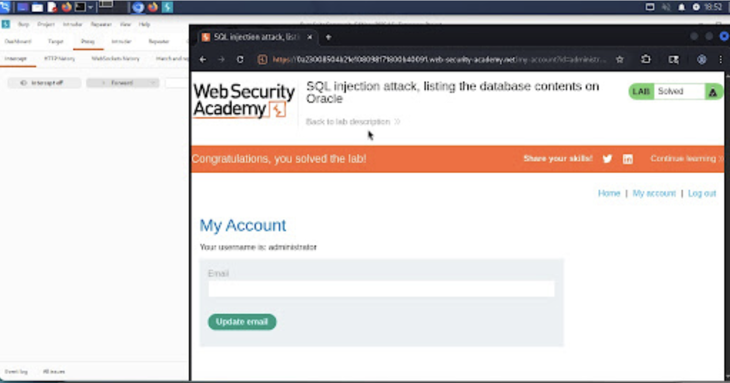The image size is (730, 383).
Task: Bookmark this page with the star icon
Action: click(619, 59)
